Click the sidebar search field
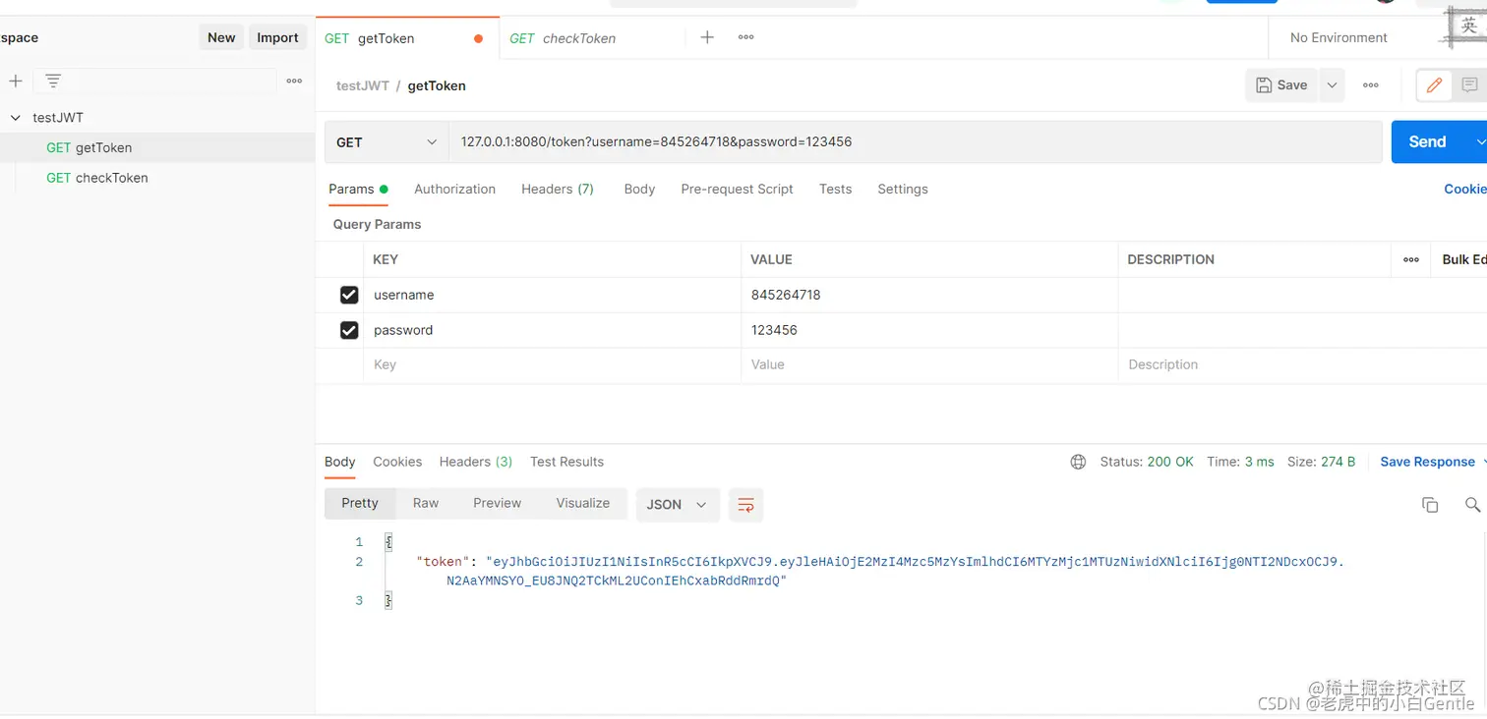1487x719 pixels. tap(155, 81)
